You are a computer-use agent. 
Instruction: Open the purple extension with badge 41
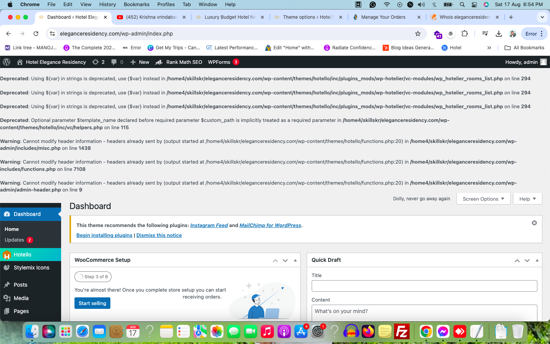click(438, 34)
